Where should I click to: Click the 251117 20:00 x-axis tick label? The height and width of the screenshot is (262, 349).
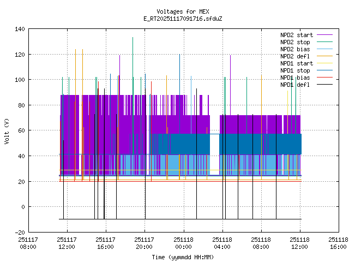[145, 243]
